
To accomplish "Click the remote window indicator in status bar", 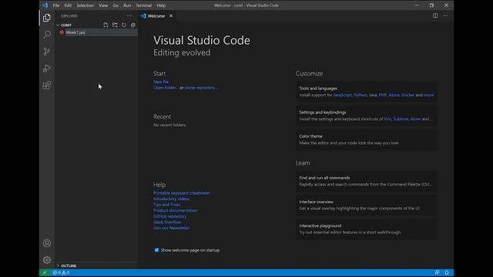I will [45, 272].
